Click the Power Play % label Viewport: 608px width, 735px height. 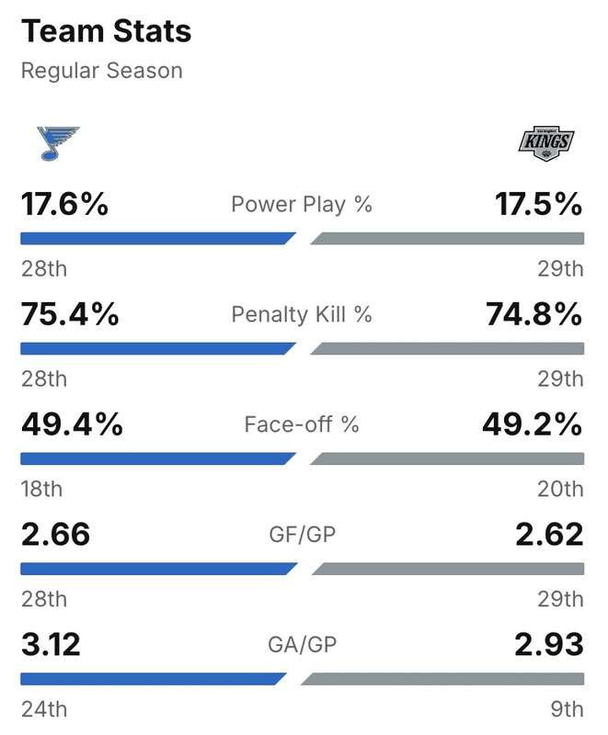tap(302, 204)
